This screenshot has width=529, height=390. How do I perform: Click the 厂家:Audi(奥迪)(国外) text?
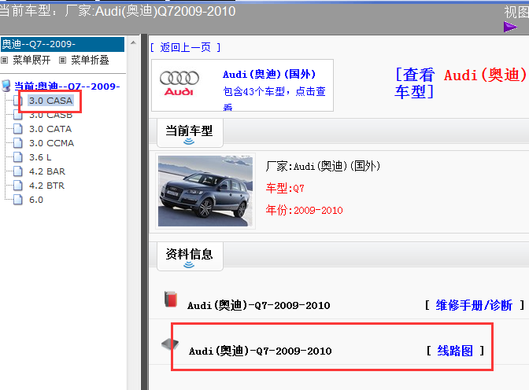pyautogui.click(x=323, y=166)
